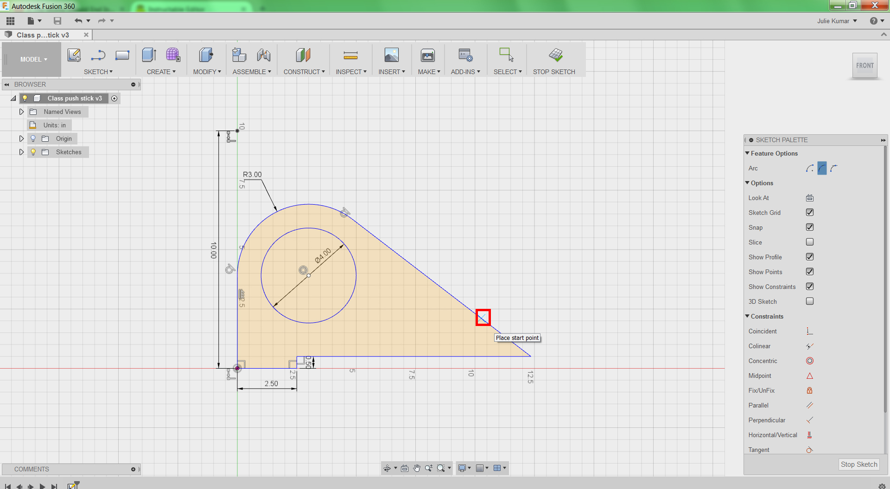The width and height of the screenshot is (890, 489).
Task: Select the Line sketch tool icon
Action: 98,55
